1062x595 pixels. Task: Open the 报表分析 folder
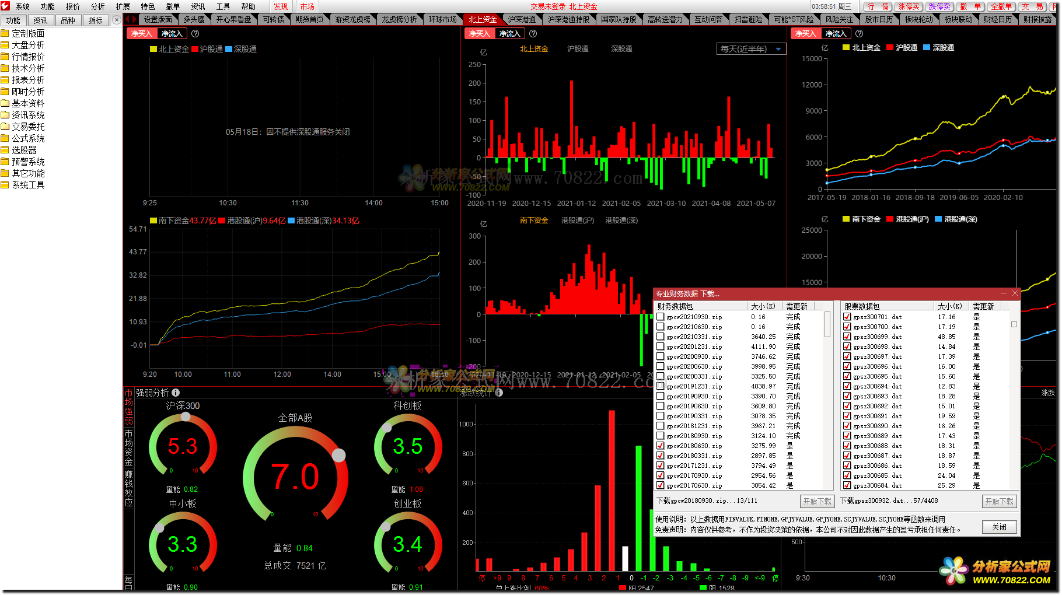pos(23,80)
